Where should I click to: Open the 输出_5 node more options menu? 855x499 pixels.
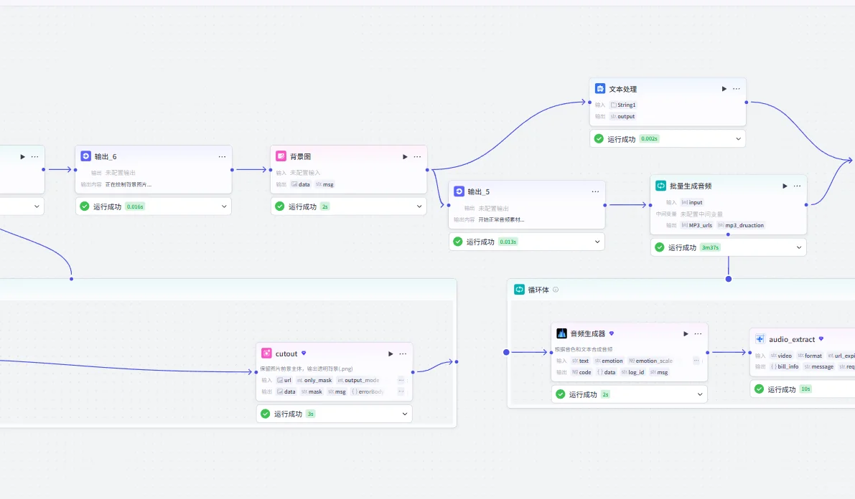595,191
